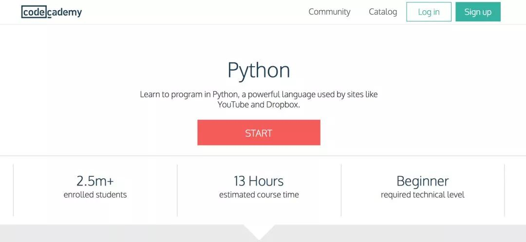Click the green Sign up button
The width and height of the screenshot is (526, 242).
478,12
